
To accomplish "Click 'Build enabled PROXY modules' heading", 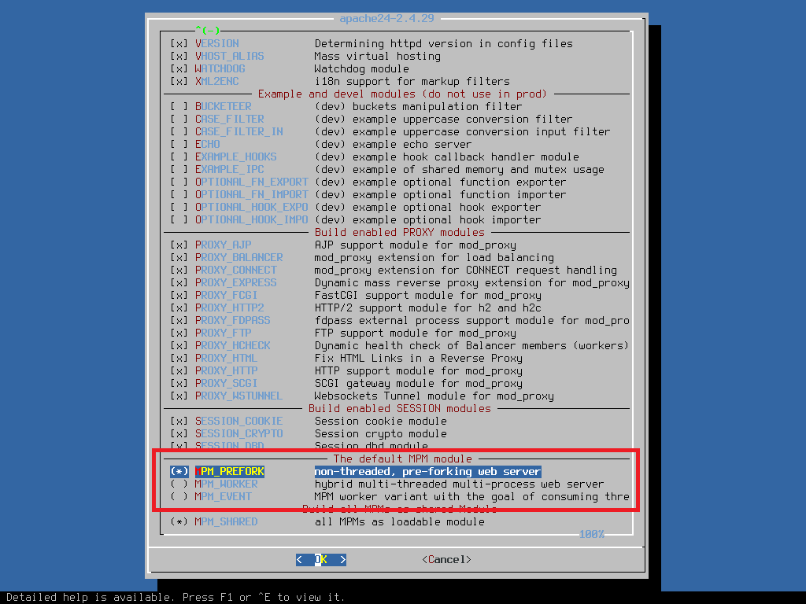I will (x=400, y=232).
